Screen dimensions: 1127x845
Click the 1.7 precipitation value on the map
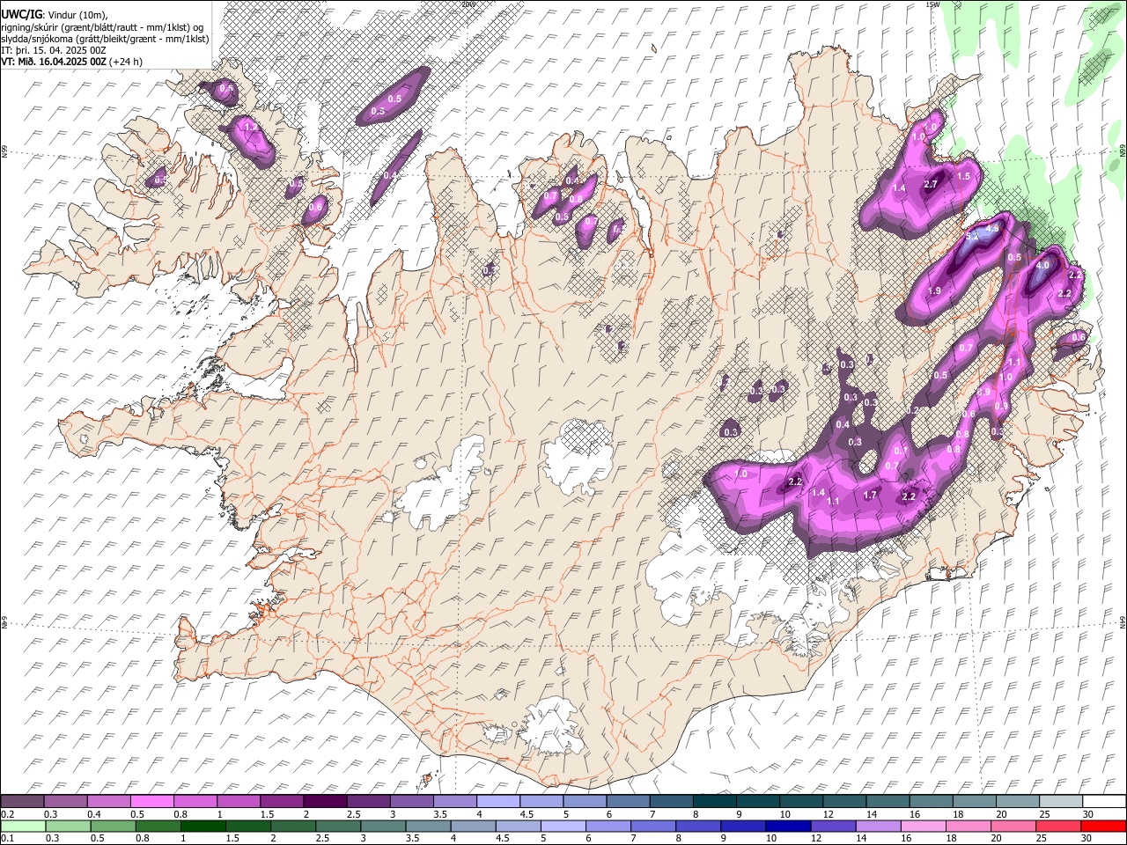tap(871, 496)
